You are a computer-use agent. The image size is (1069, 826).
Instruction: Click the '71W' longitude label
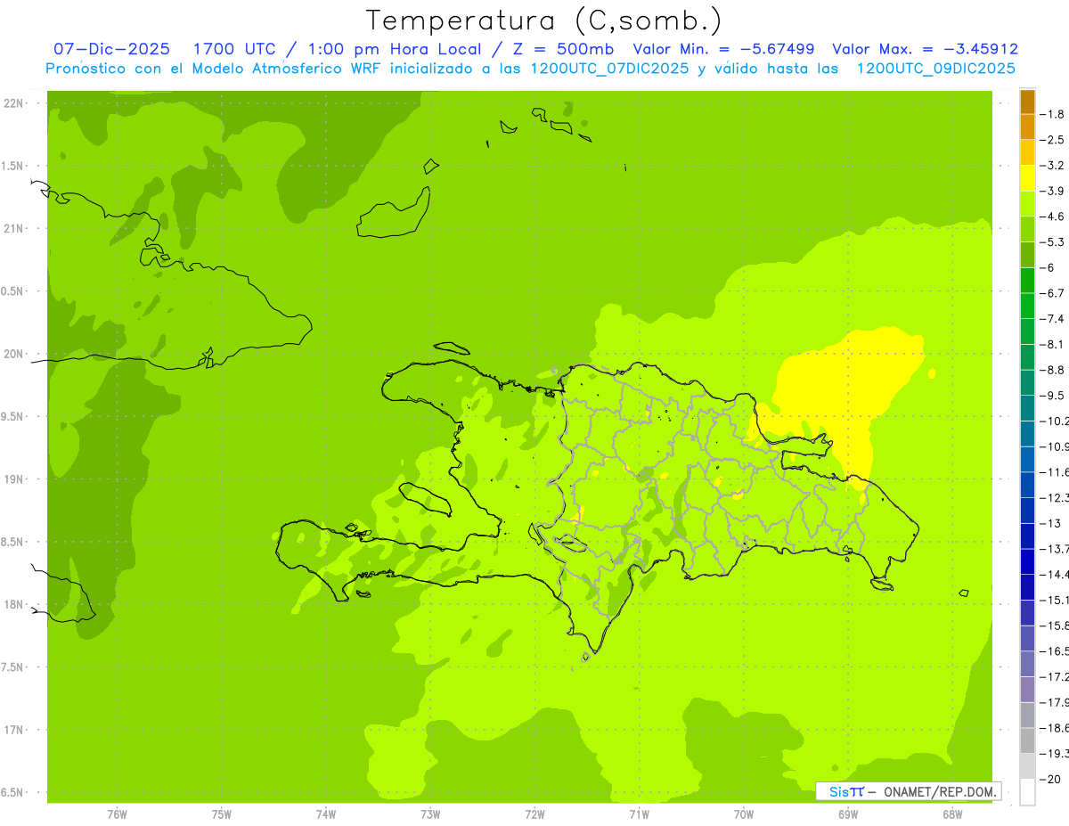639,814
